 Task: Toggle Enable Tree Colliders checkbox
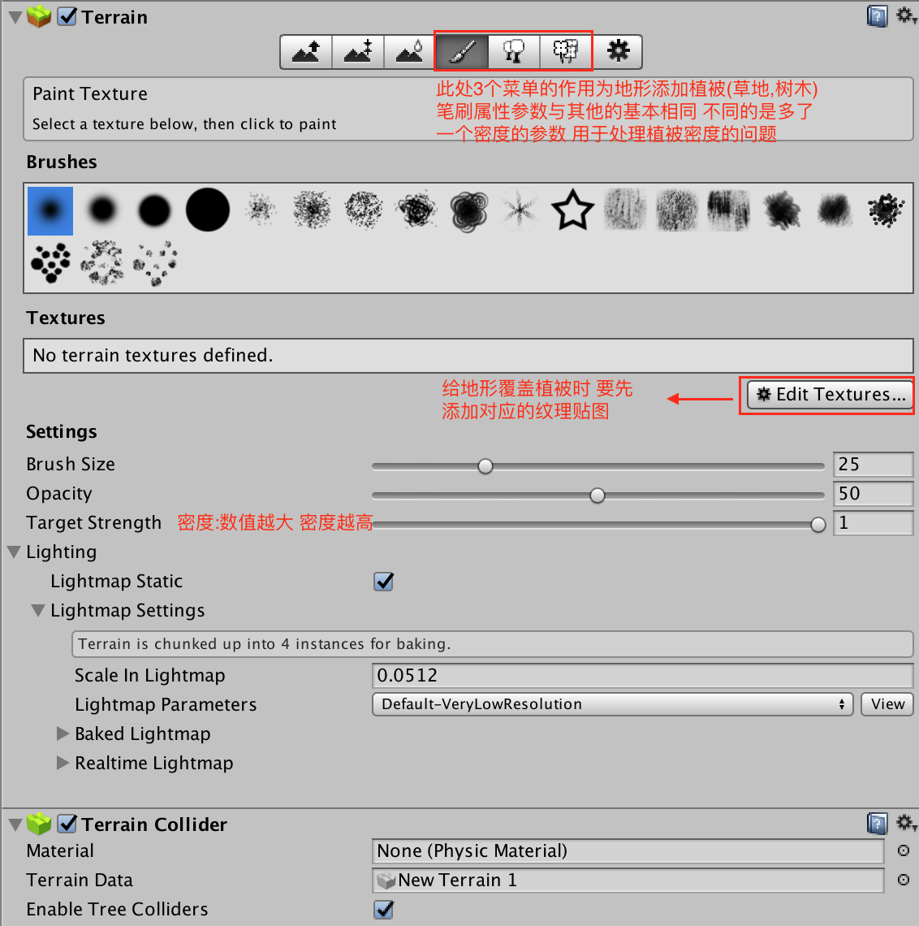384,909
